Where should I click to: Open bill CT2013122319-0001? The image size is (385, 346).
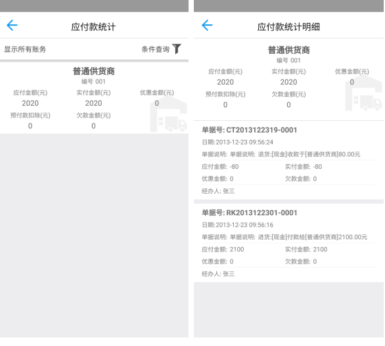tap(289, 160)
